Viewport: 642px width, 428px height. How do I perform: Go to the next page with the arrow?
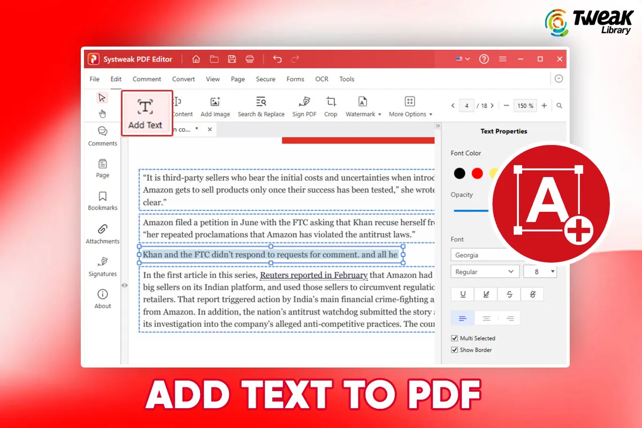[x=492, y=105]
